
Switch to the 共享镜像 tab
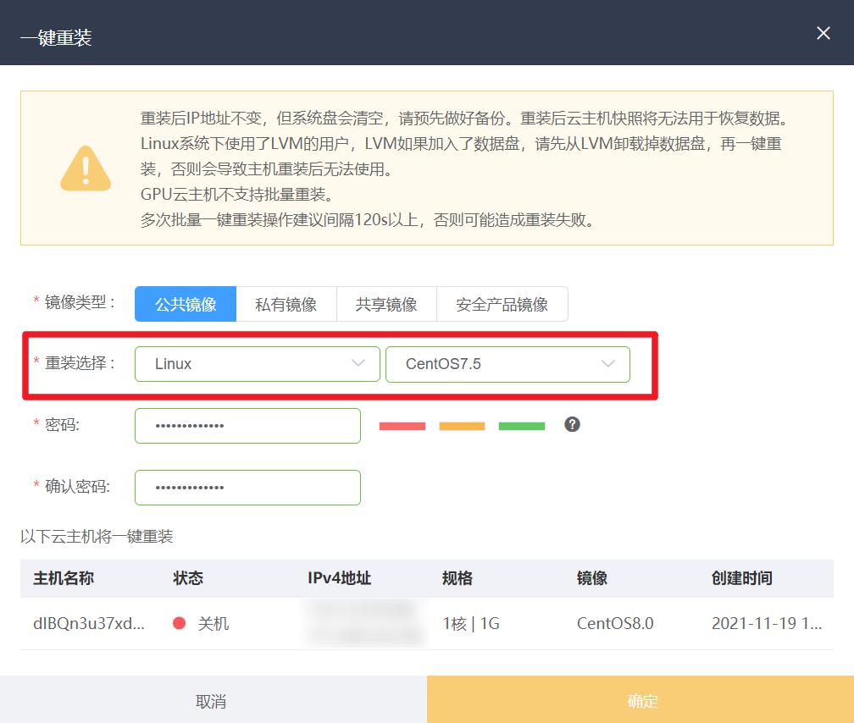point(386,304)
